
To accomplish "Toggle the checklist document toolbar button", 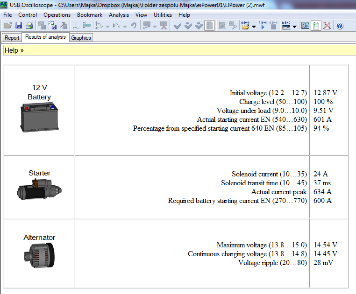I will pos(316,26).
